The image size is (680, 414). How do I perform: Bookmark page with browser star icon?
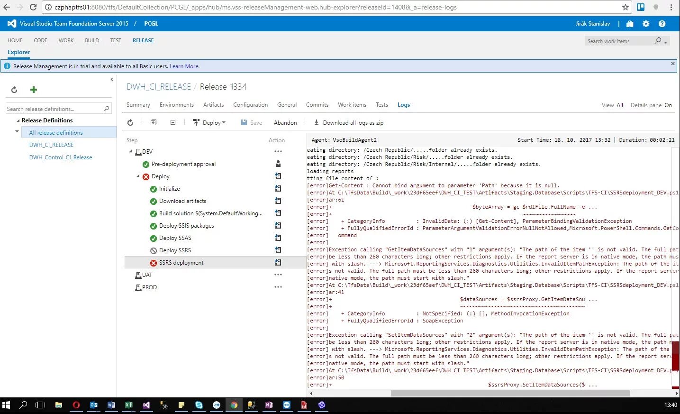626,7
